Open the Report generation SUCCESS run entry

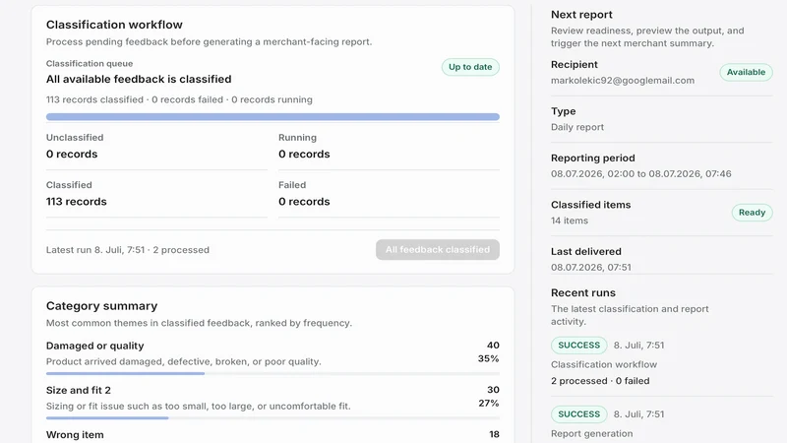coord(661,423)
